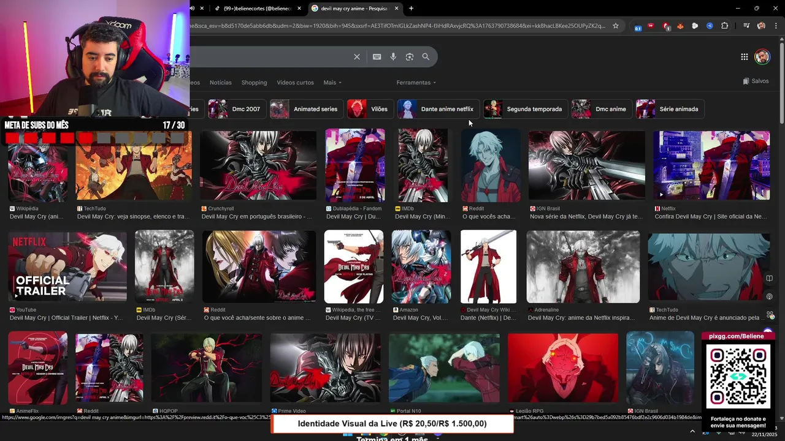The image size is (785, 441).
Task: Apply the Dmc anime filter chip
Action: pos(601,109)
